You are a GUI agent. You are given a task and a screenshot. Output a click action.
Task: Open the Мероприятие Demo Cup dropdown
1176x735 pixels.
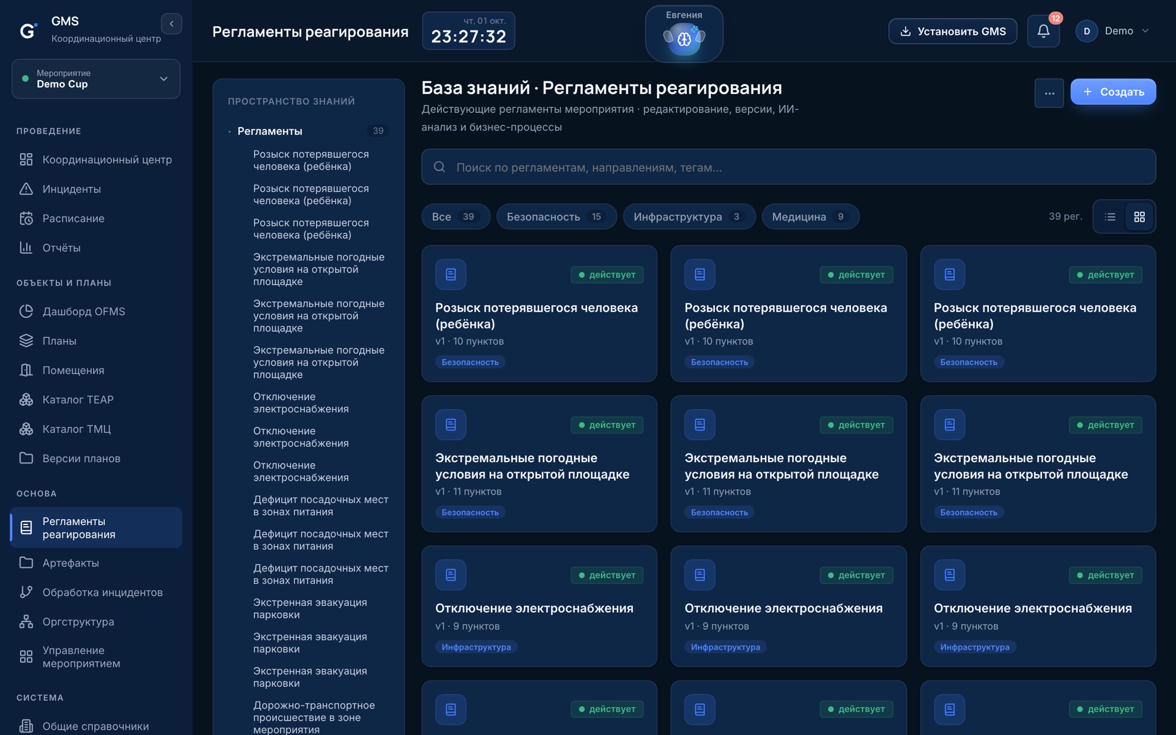pyautogui.click(x=96, y=79)
